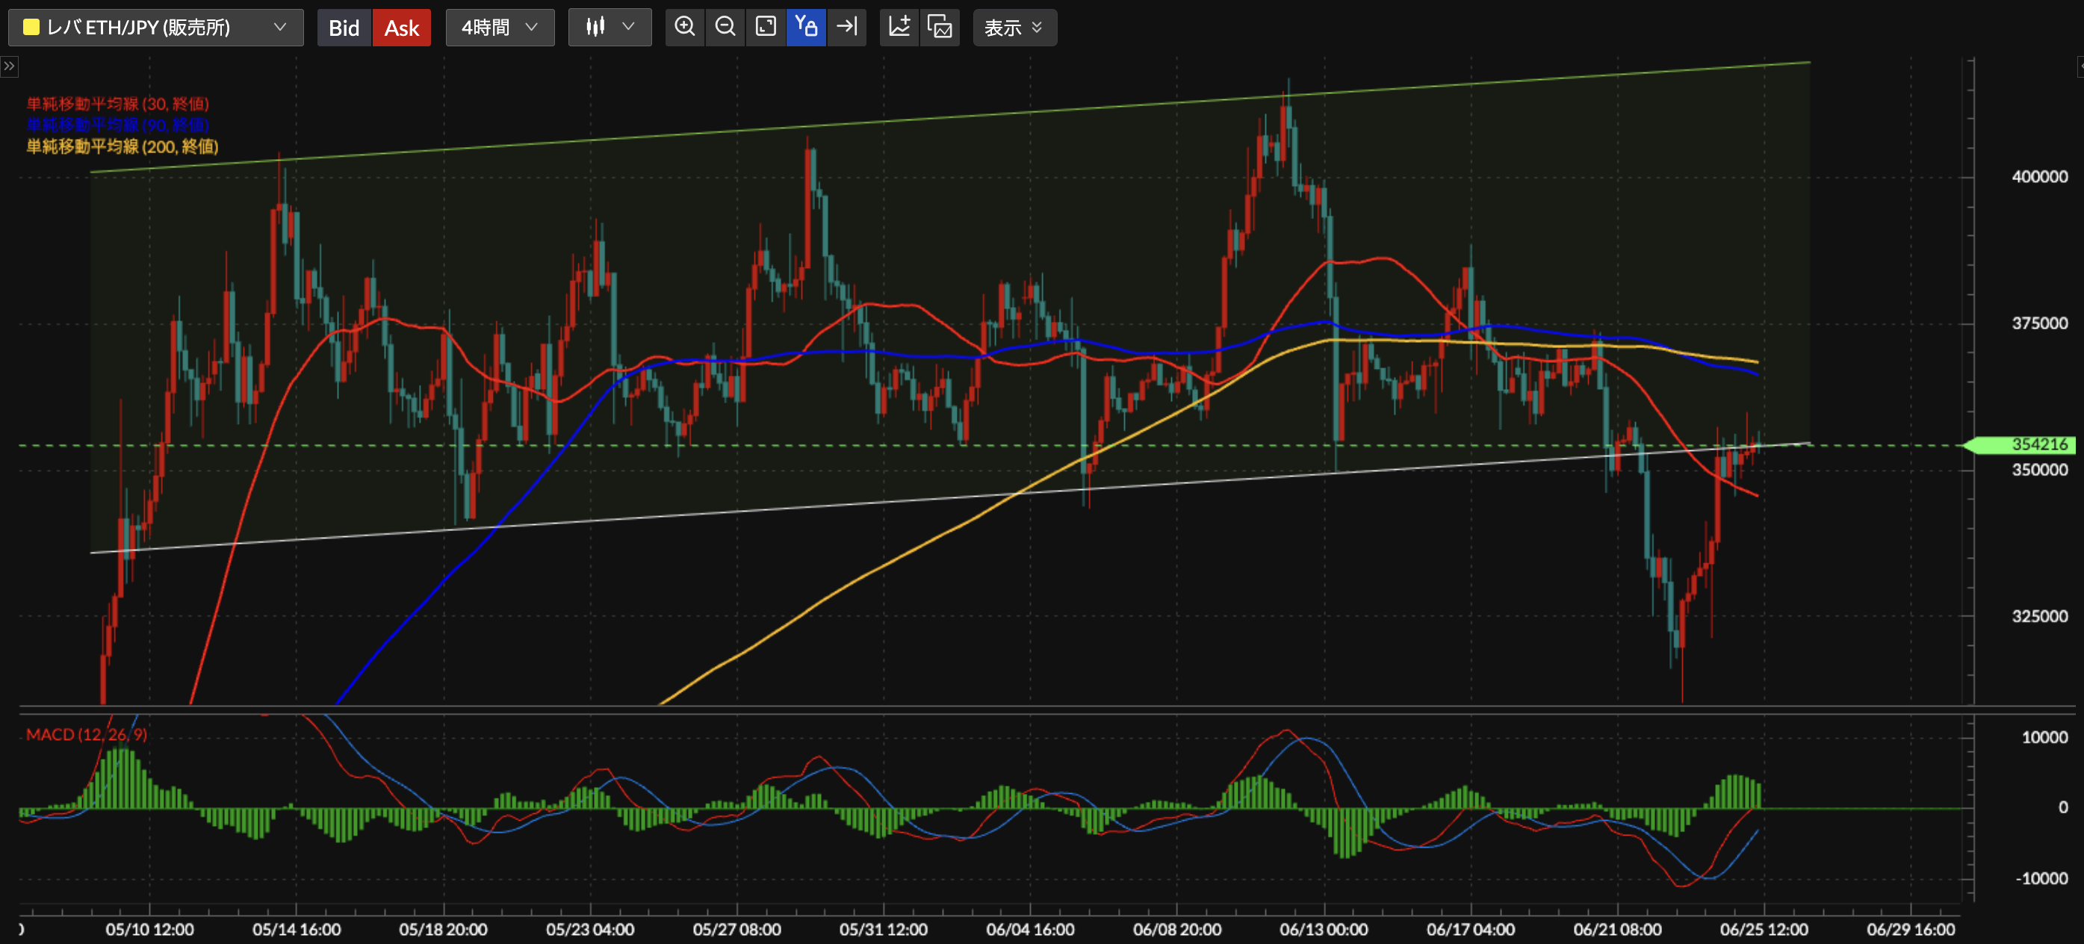Click the 400000 price axis label

pyautogui.click(x=2038, y=176)
